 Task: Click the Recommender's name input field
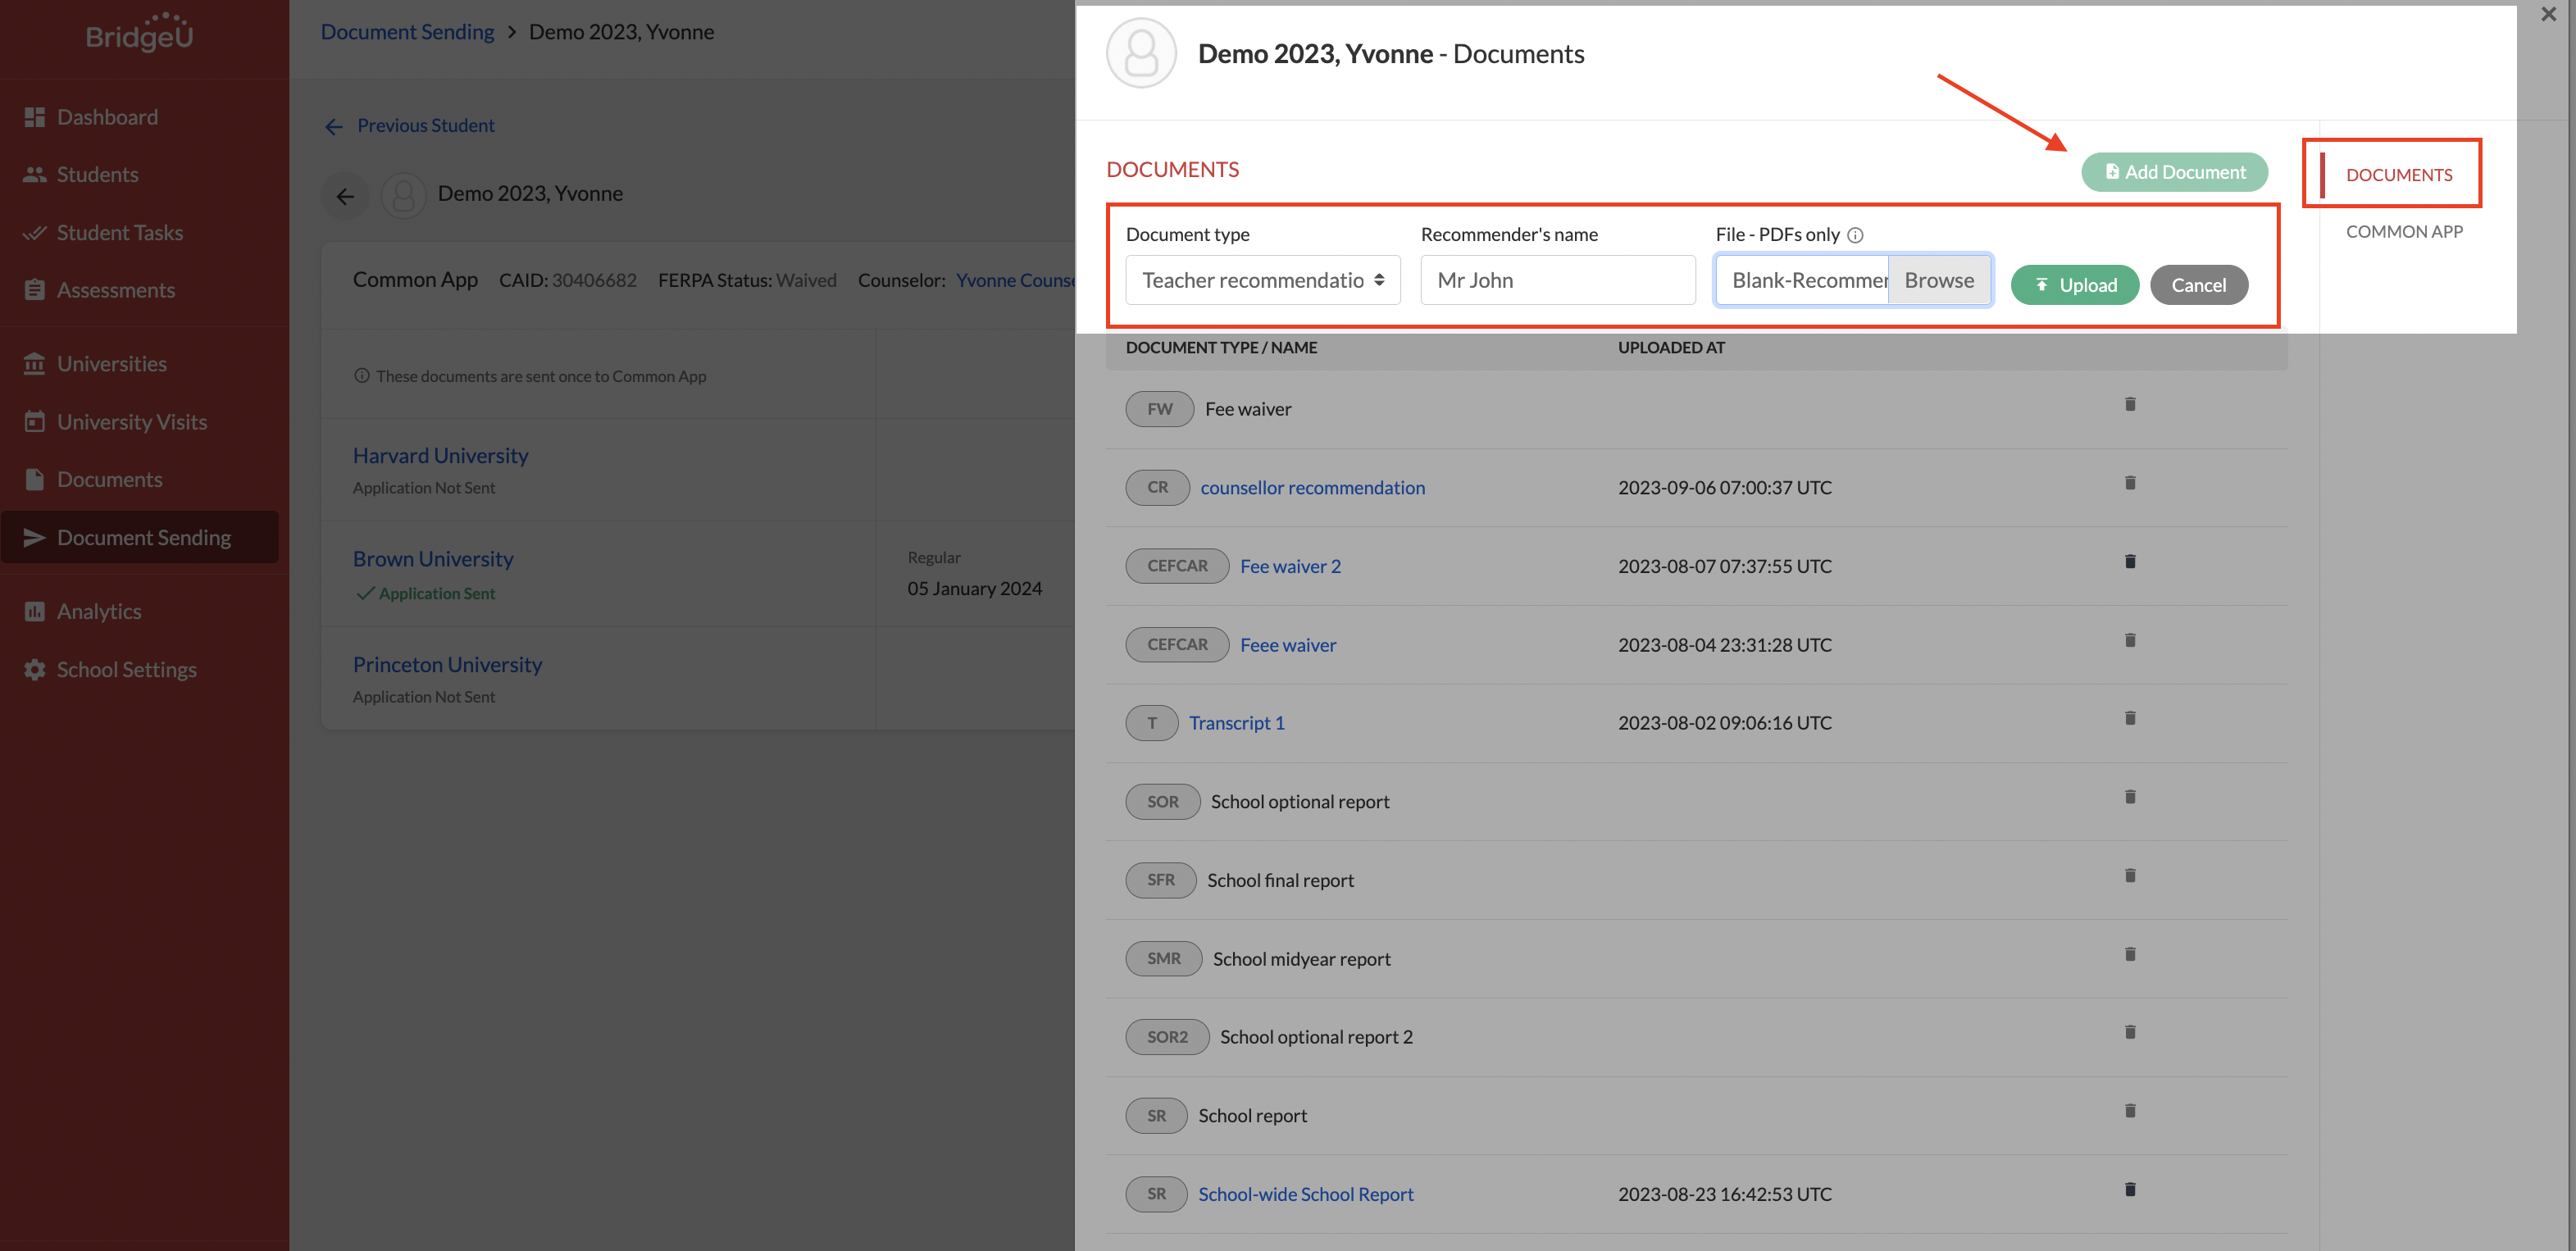(1558, 280)
